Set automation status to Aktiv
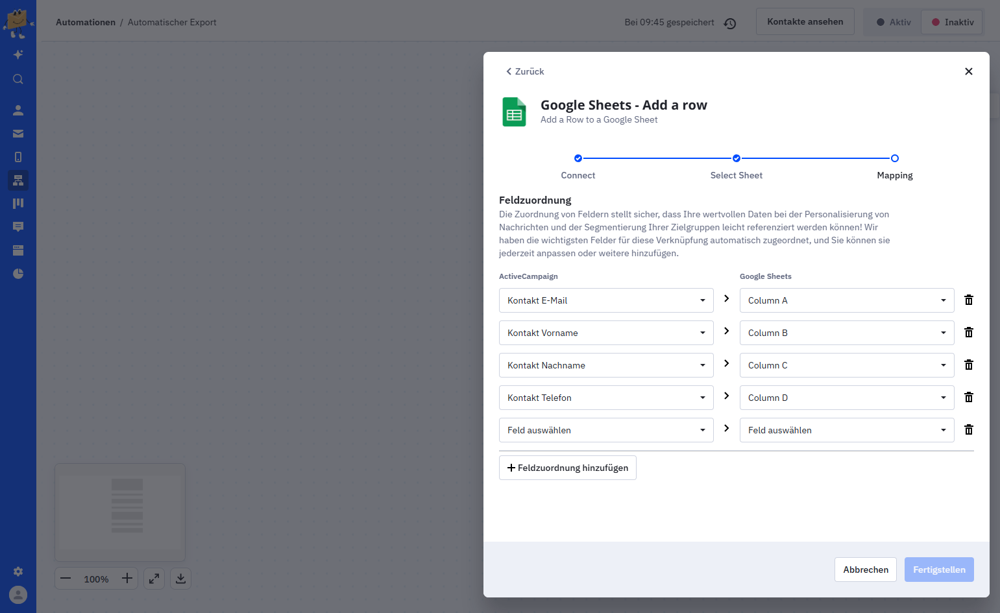This screenshot has width=1000, height=613. pos(894,22)
